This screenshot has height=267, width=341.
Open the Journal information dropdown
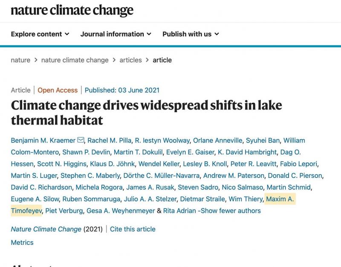tap(116, 34)
